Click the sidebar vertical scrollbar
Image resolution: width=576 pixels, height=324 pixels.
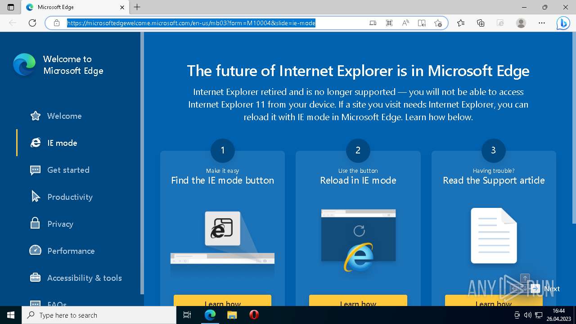pyautogui.click(x=142, y=163)
